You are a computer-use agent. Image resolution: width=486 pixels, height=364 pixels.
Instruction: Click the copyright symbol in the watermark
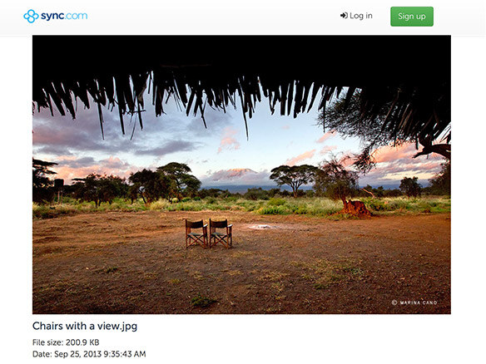coord(394,303)
